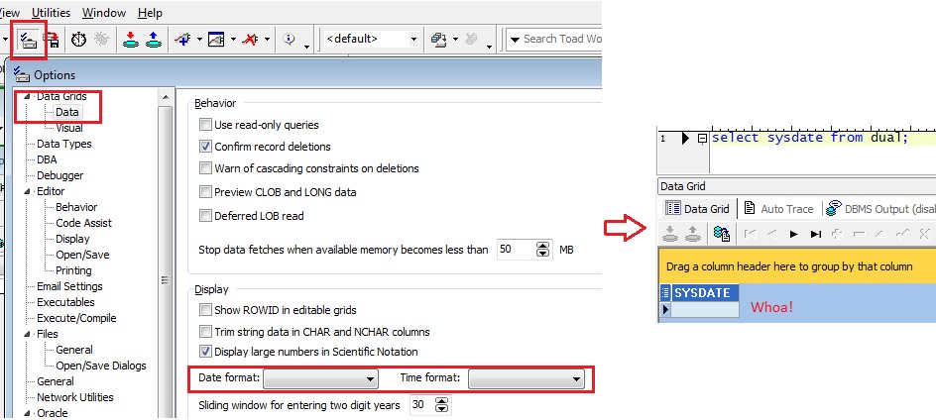Open the Toad Options toolbar icon
Screen dimensions: 936x420
[27, 40]
